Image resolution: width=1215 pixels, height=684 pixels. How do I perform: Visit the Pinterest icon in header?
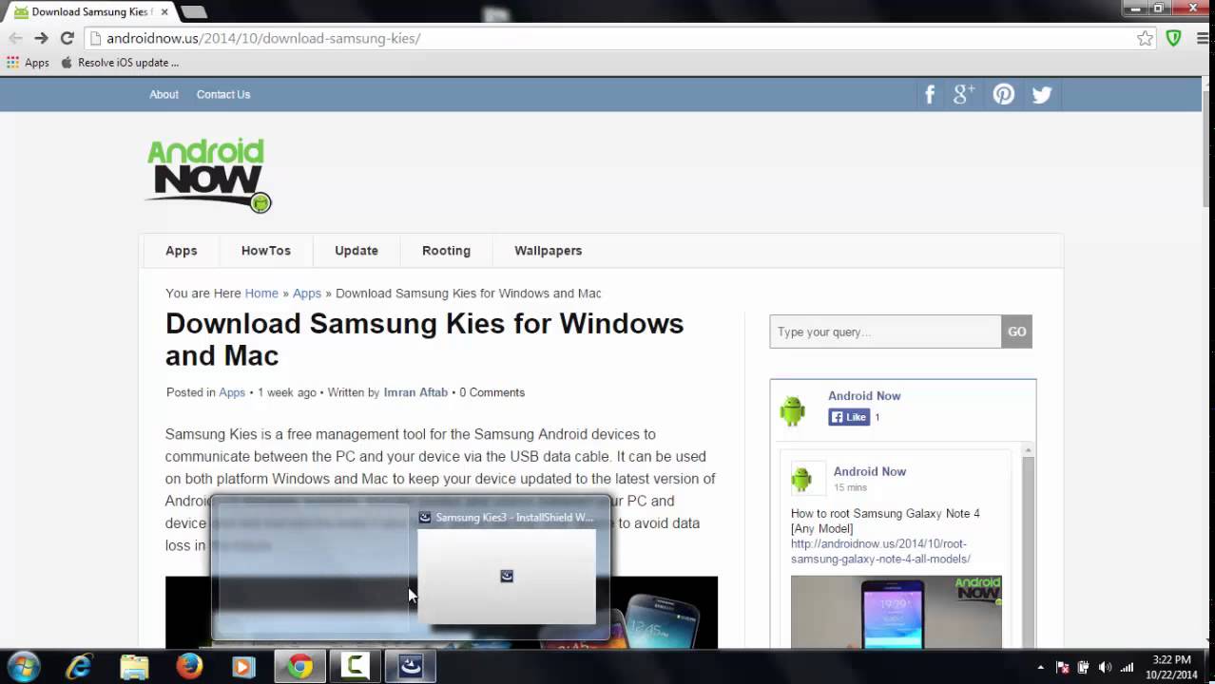pyautogui.click(x=1004, y=94)
